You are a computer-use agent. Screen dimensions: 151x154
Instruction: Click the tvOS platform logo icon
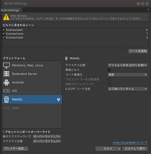(x=6, y=108)
